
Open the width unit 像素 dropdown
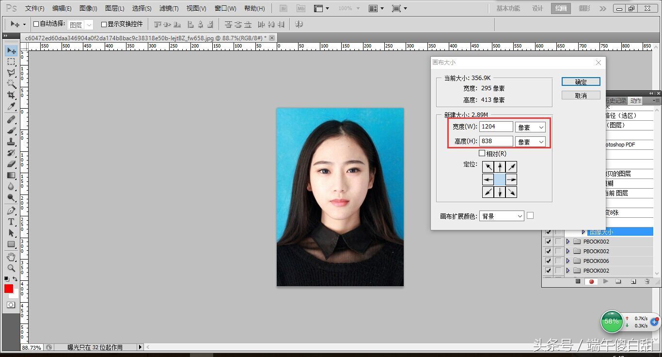tap(530, 127)
